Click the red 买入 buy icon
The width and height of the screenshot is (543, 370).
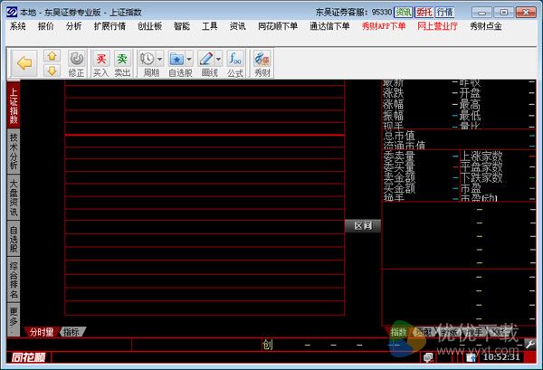coord(100,59)
